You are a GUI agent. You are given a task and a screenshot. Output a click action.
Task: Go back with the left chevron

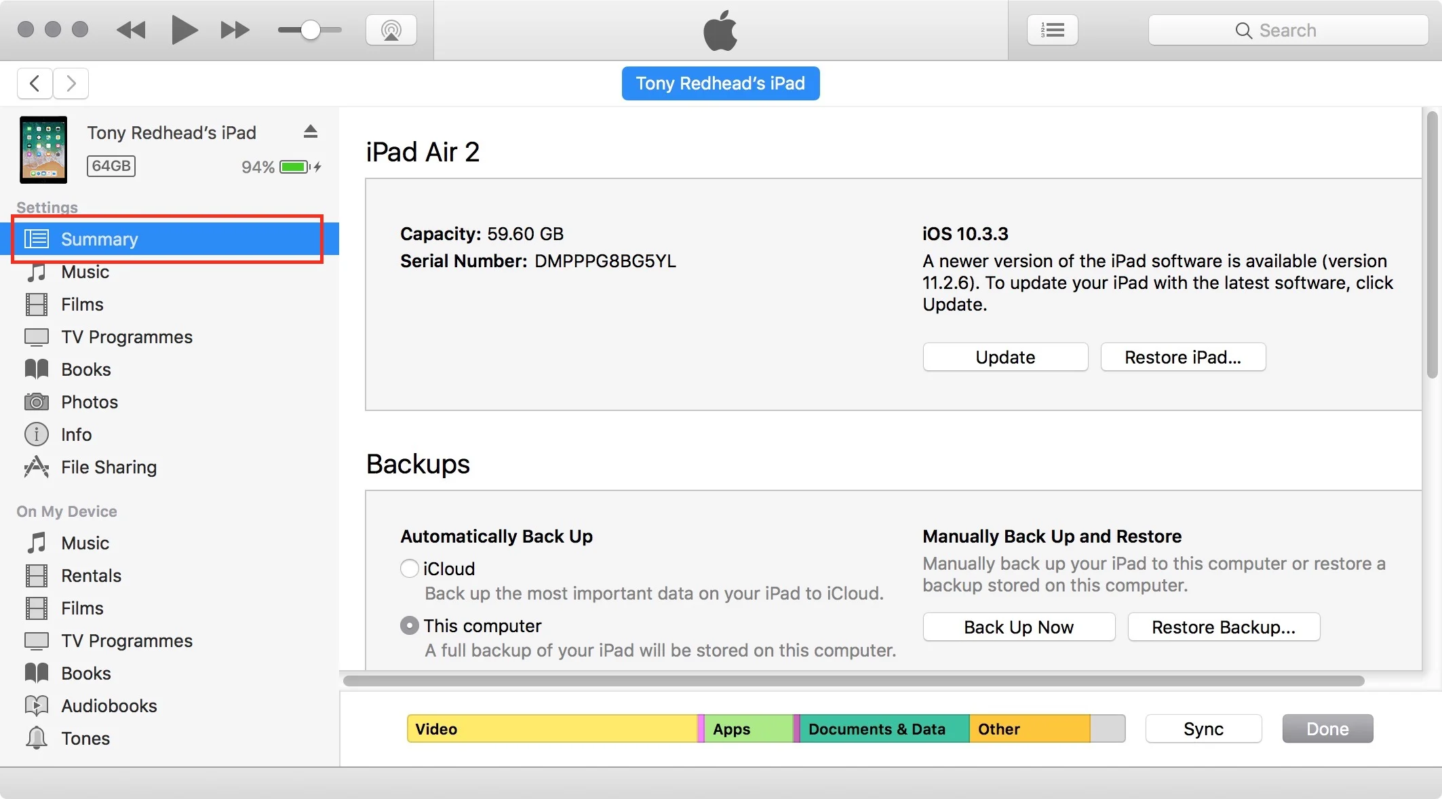pos(35,83)
